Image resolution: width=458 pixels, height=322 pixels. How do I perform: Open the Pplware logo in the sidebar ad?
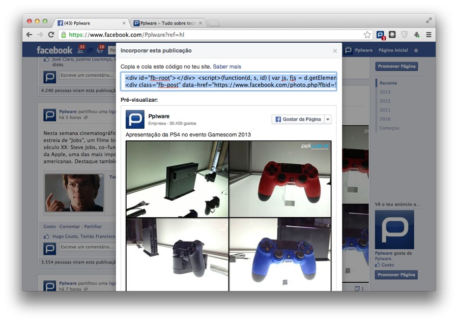point(394,230)
